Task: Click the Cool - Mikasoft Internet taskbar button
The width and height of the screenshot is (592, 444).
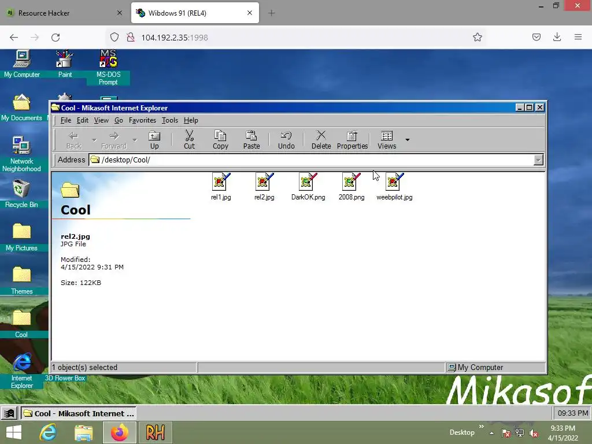Action: click(x=79, y=413)
